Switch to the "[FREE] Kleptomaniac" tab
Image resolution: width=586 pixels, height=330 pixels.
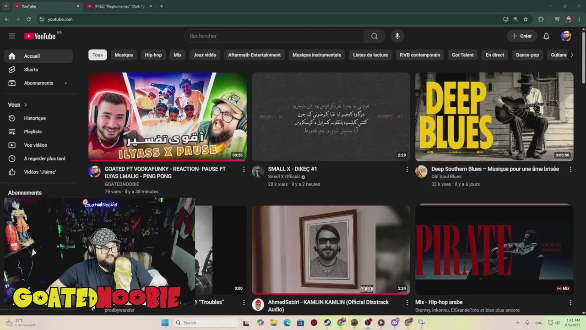pyautogui.click(x=120, y=6)
